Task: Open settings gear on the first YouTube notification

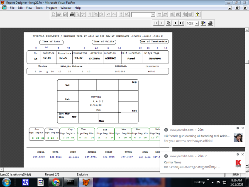Action: (237, 128)
